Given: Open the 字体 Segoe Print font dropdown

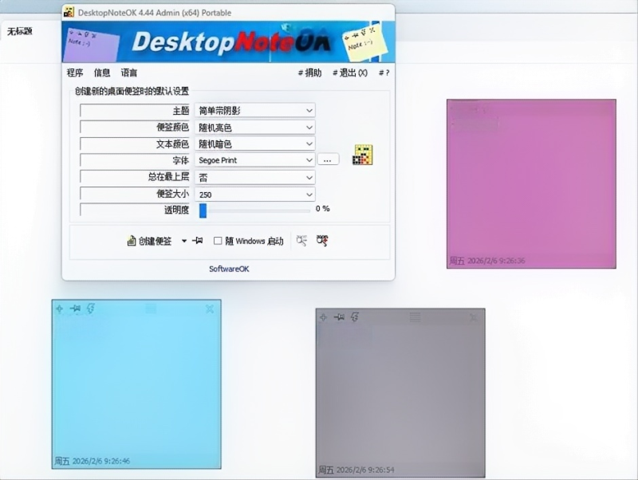Looking at the screenshot, I should tap(254, 159).
